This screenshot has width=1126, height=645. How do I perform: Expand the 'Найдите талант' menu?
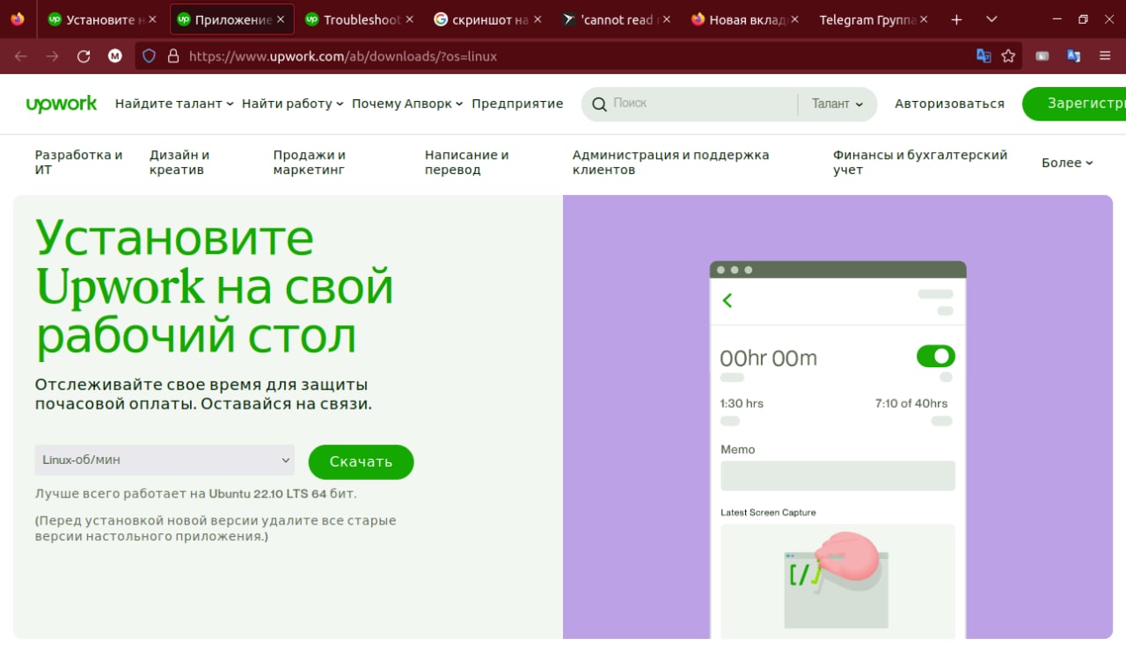[174, 104]
